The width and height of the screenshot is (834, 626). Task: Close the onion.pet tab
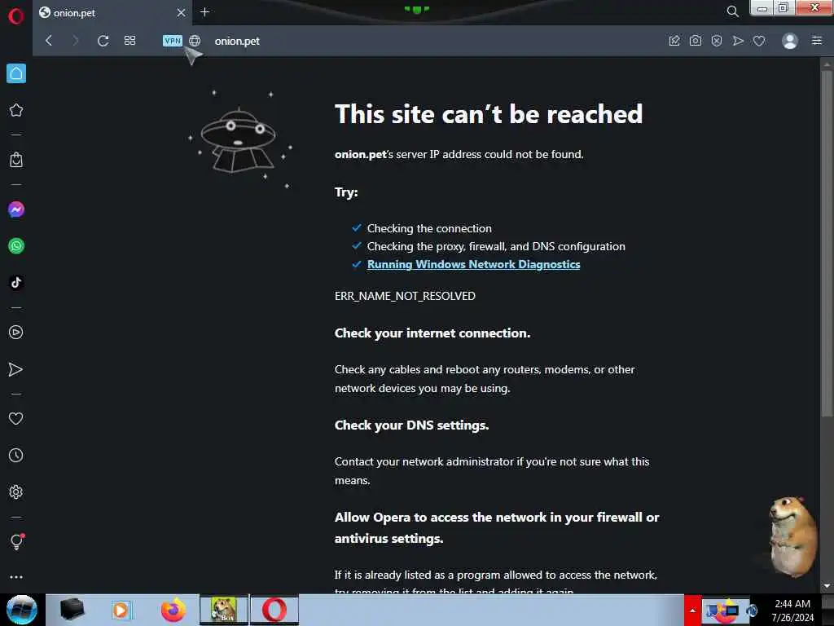182,12
